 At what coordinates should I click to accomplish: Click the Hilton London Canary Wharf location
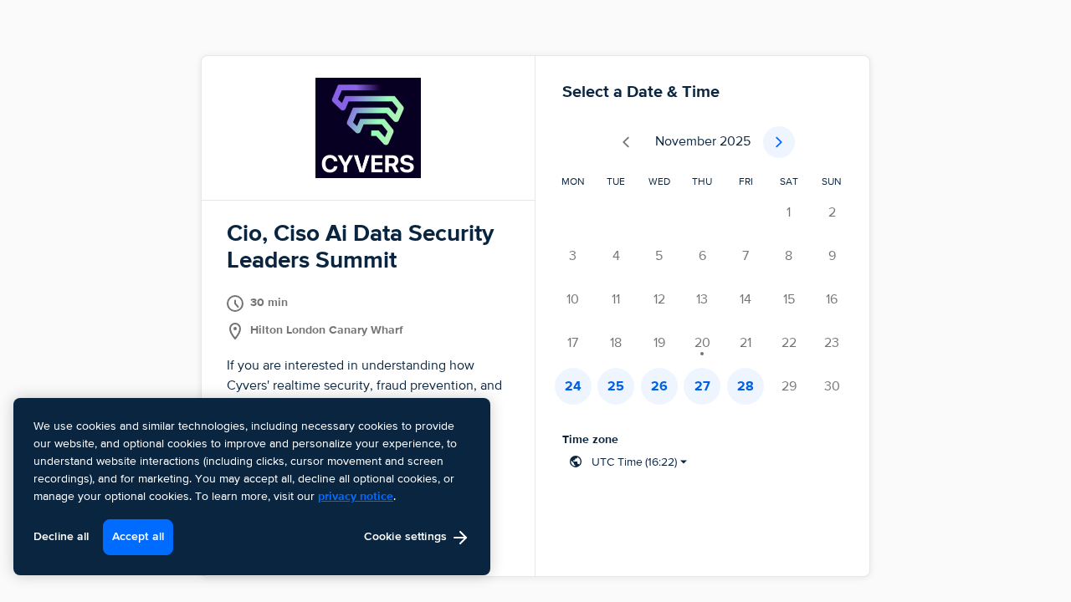click(326, 330)
